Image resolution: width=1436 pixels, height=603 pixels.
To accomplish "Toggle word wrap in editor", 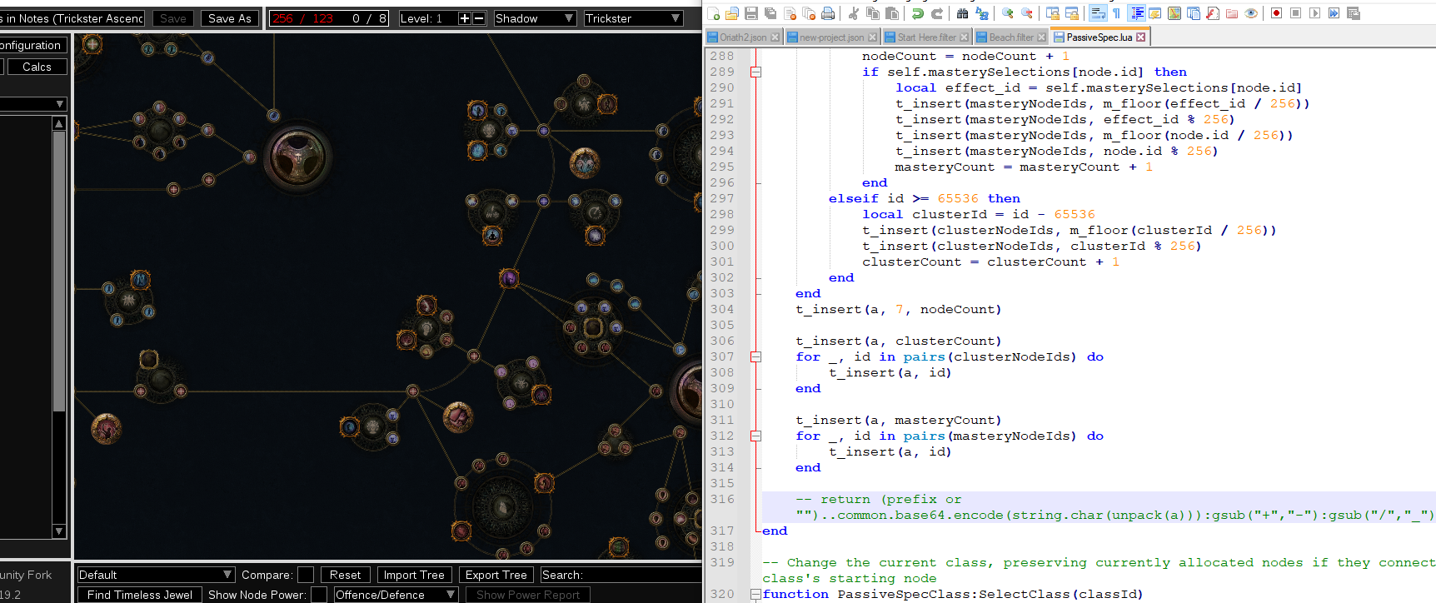I will tap(1098, 13).
